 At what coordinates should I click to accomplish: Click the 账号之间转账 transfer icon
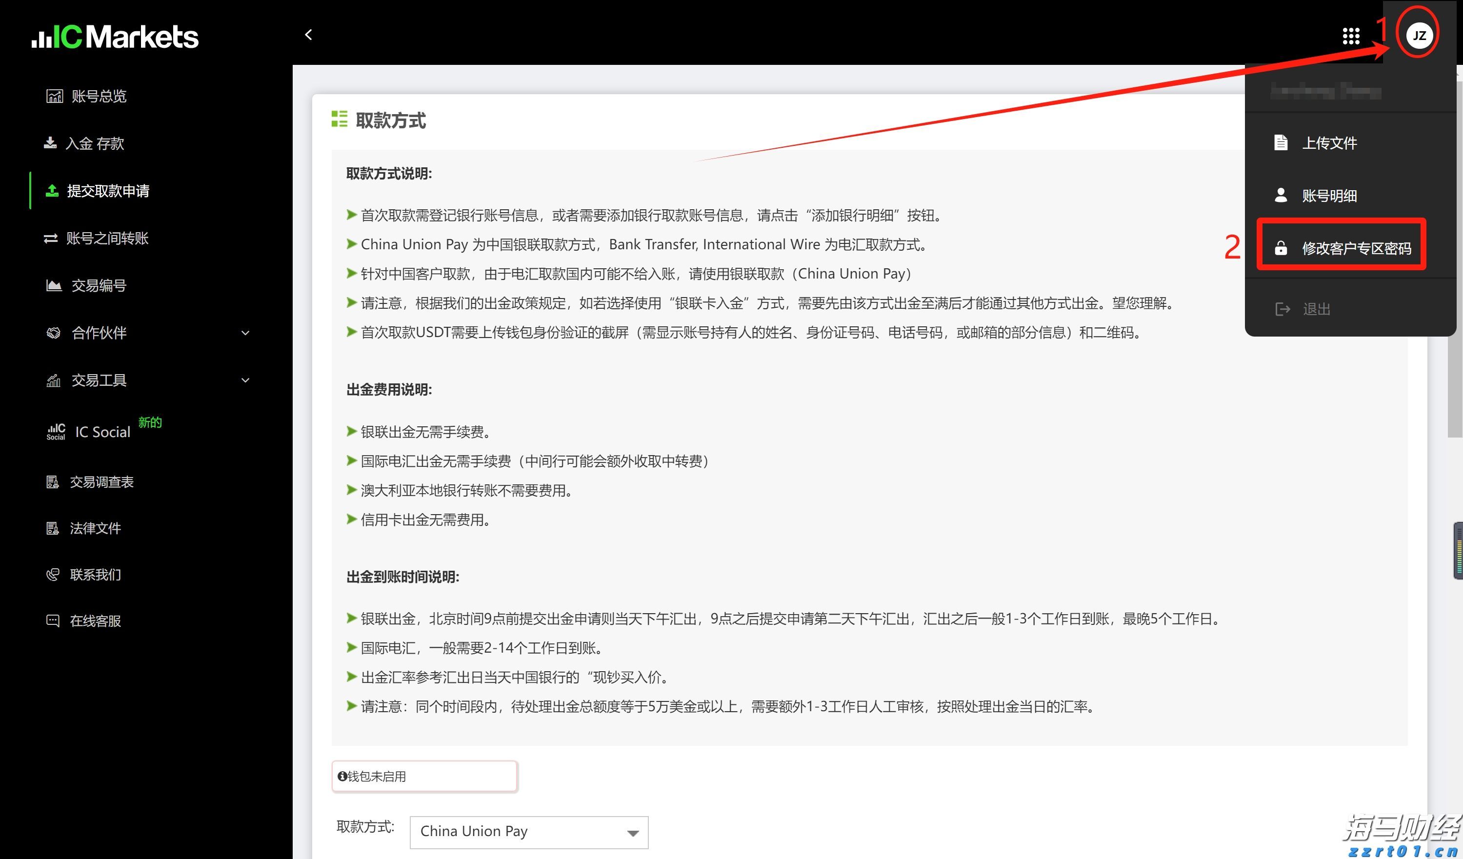pyautogui.click(x=52, y=238)
